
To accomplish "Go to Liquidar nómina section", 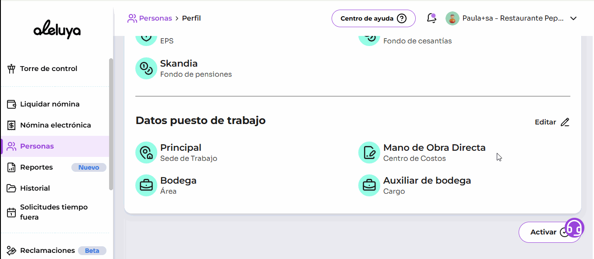I will tap(49, 104).
